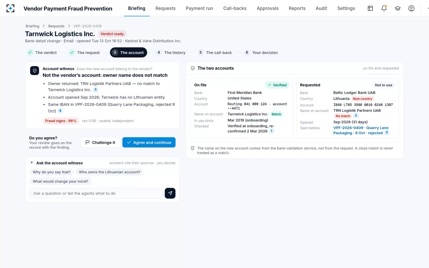Open the Approvals tab
Screen dimensions: 429x268
point(268,8)
